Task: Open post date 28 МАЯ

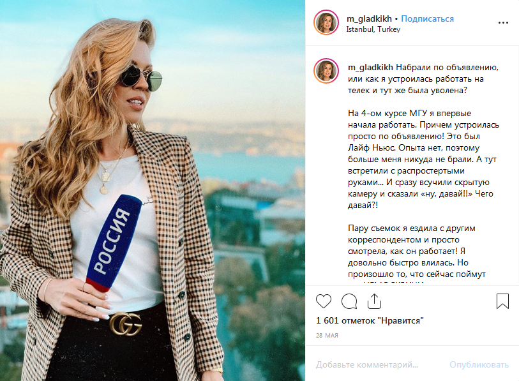Action: pos(327,335)
